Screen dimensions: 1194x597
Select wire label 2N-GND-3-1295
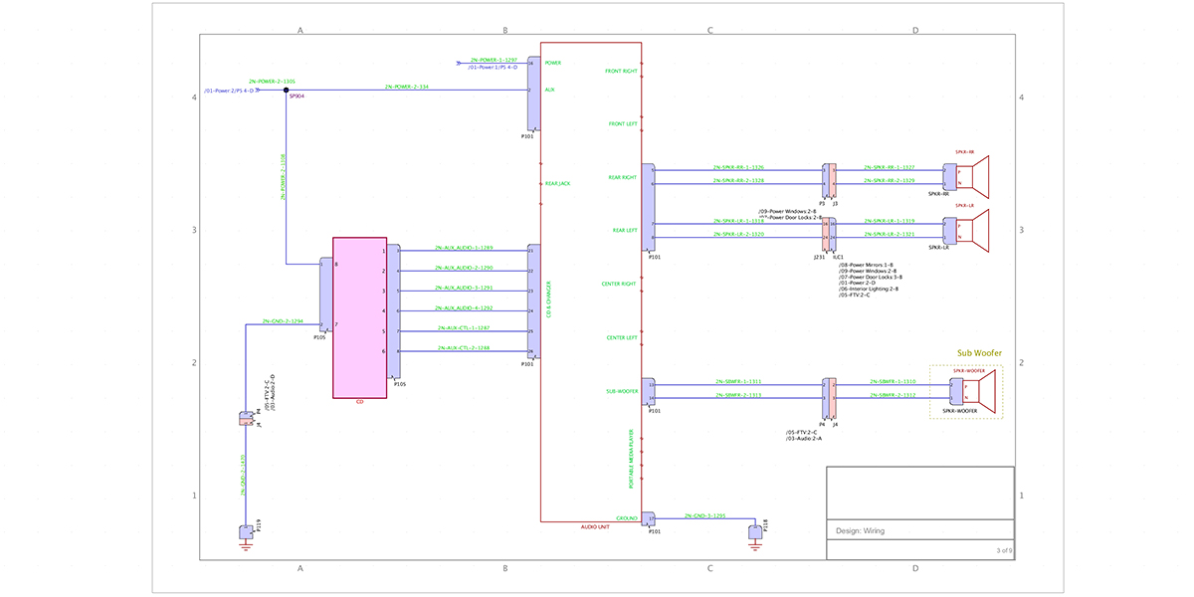click(704, 516)
